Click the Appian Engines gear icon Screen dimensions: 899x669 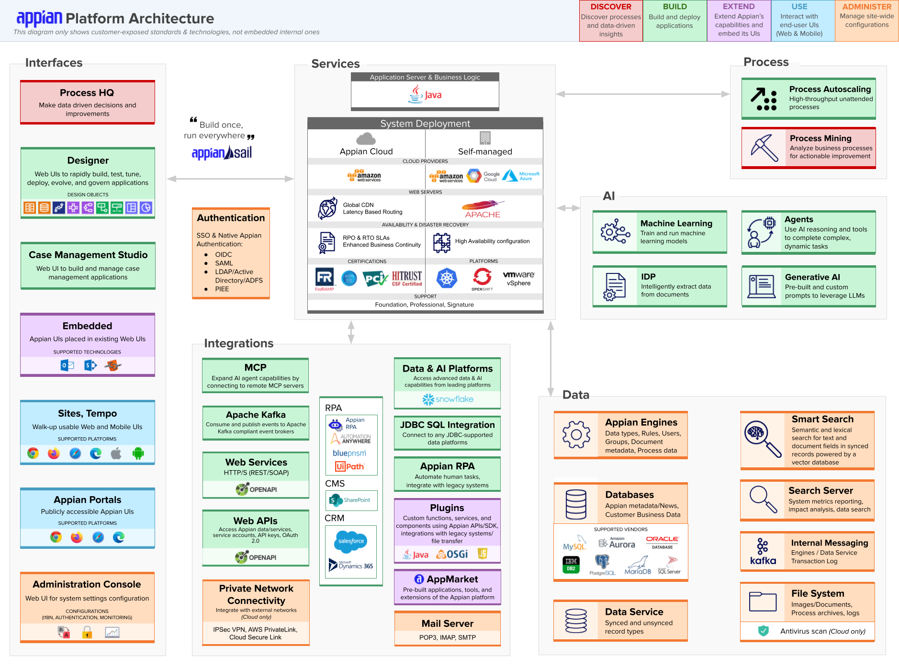click(x=576, y=434)
